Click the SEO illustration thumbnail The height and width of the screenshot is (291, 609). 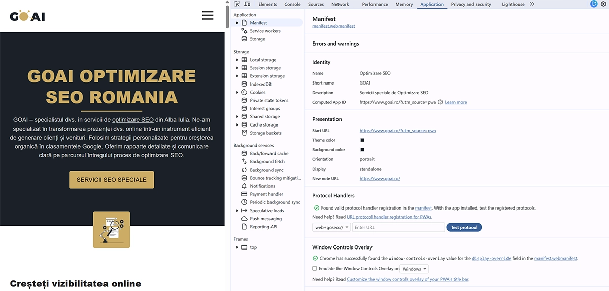pyautogui.click(x=112, y=230)
